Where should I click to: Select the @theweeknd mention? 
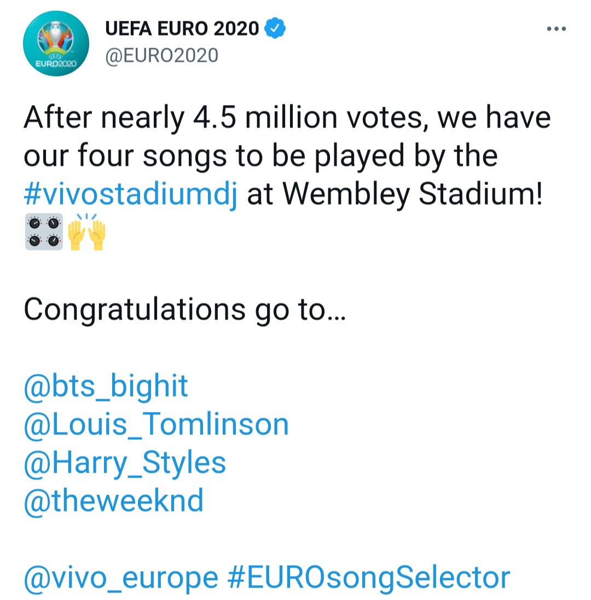(113, 500)
